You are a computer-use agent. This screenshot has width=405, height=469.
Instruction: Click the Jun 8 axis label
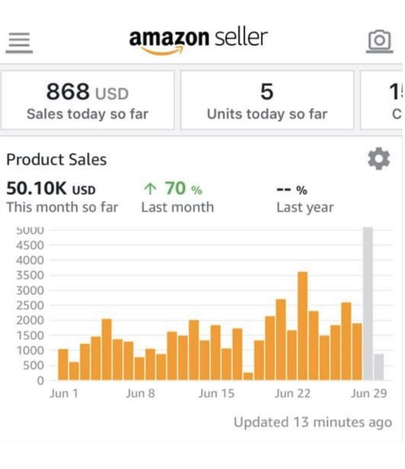pos(140,393)
